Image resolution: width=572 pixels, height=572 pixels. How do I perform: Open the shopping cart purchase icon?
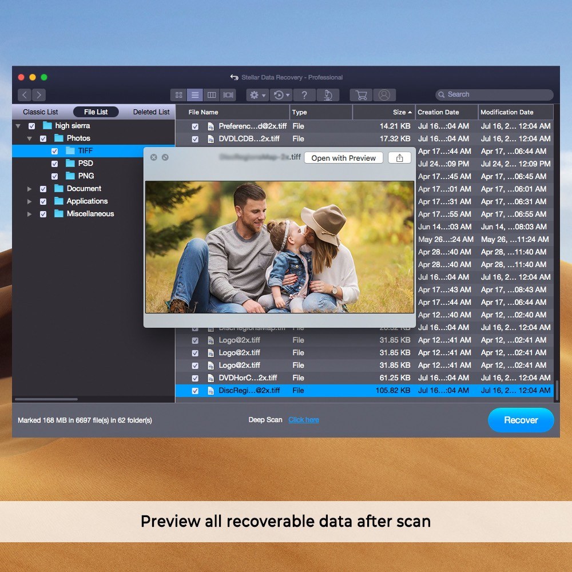click(x=361, y=95)
